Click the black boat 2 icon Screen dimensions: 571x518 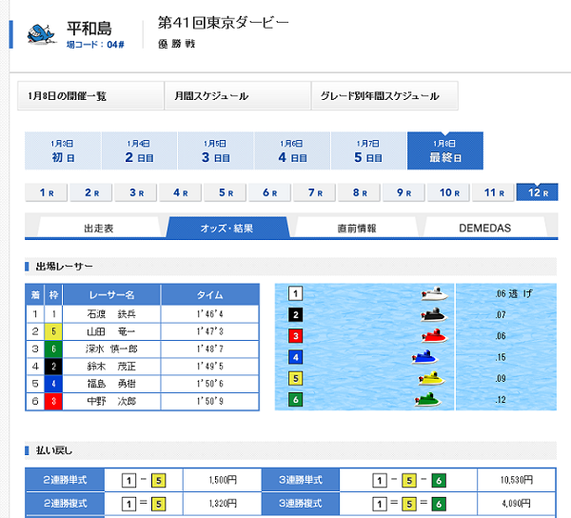tap(434, 315)
